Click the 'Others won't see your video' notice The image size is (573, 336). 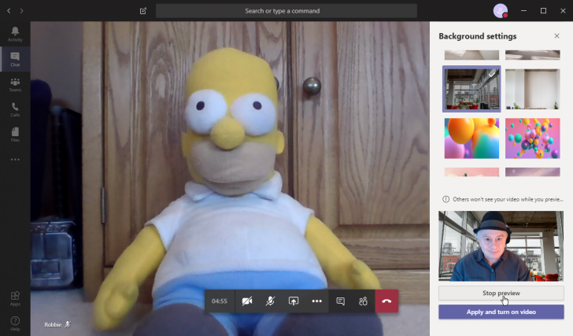508,199
